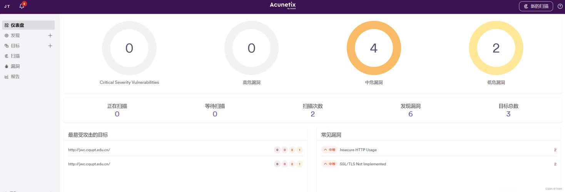Viewport: 565px width, 192px height.
Task: Start a scan with 新的扫描 button
Action: coord(536,6)
